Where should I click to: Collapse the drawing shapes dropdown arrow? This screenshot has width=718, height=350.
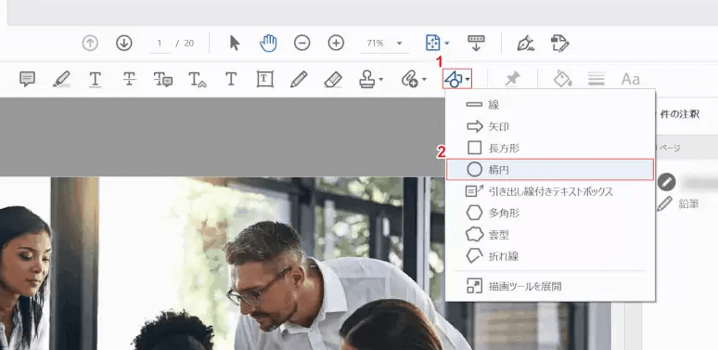467,80
